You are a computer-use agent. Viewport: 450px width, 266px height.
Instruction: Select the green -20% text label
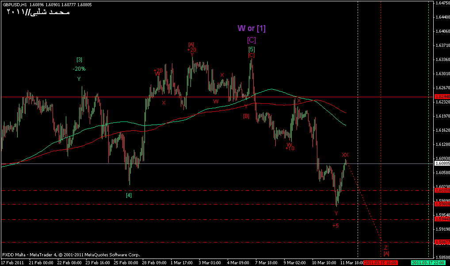coord(79,69)
